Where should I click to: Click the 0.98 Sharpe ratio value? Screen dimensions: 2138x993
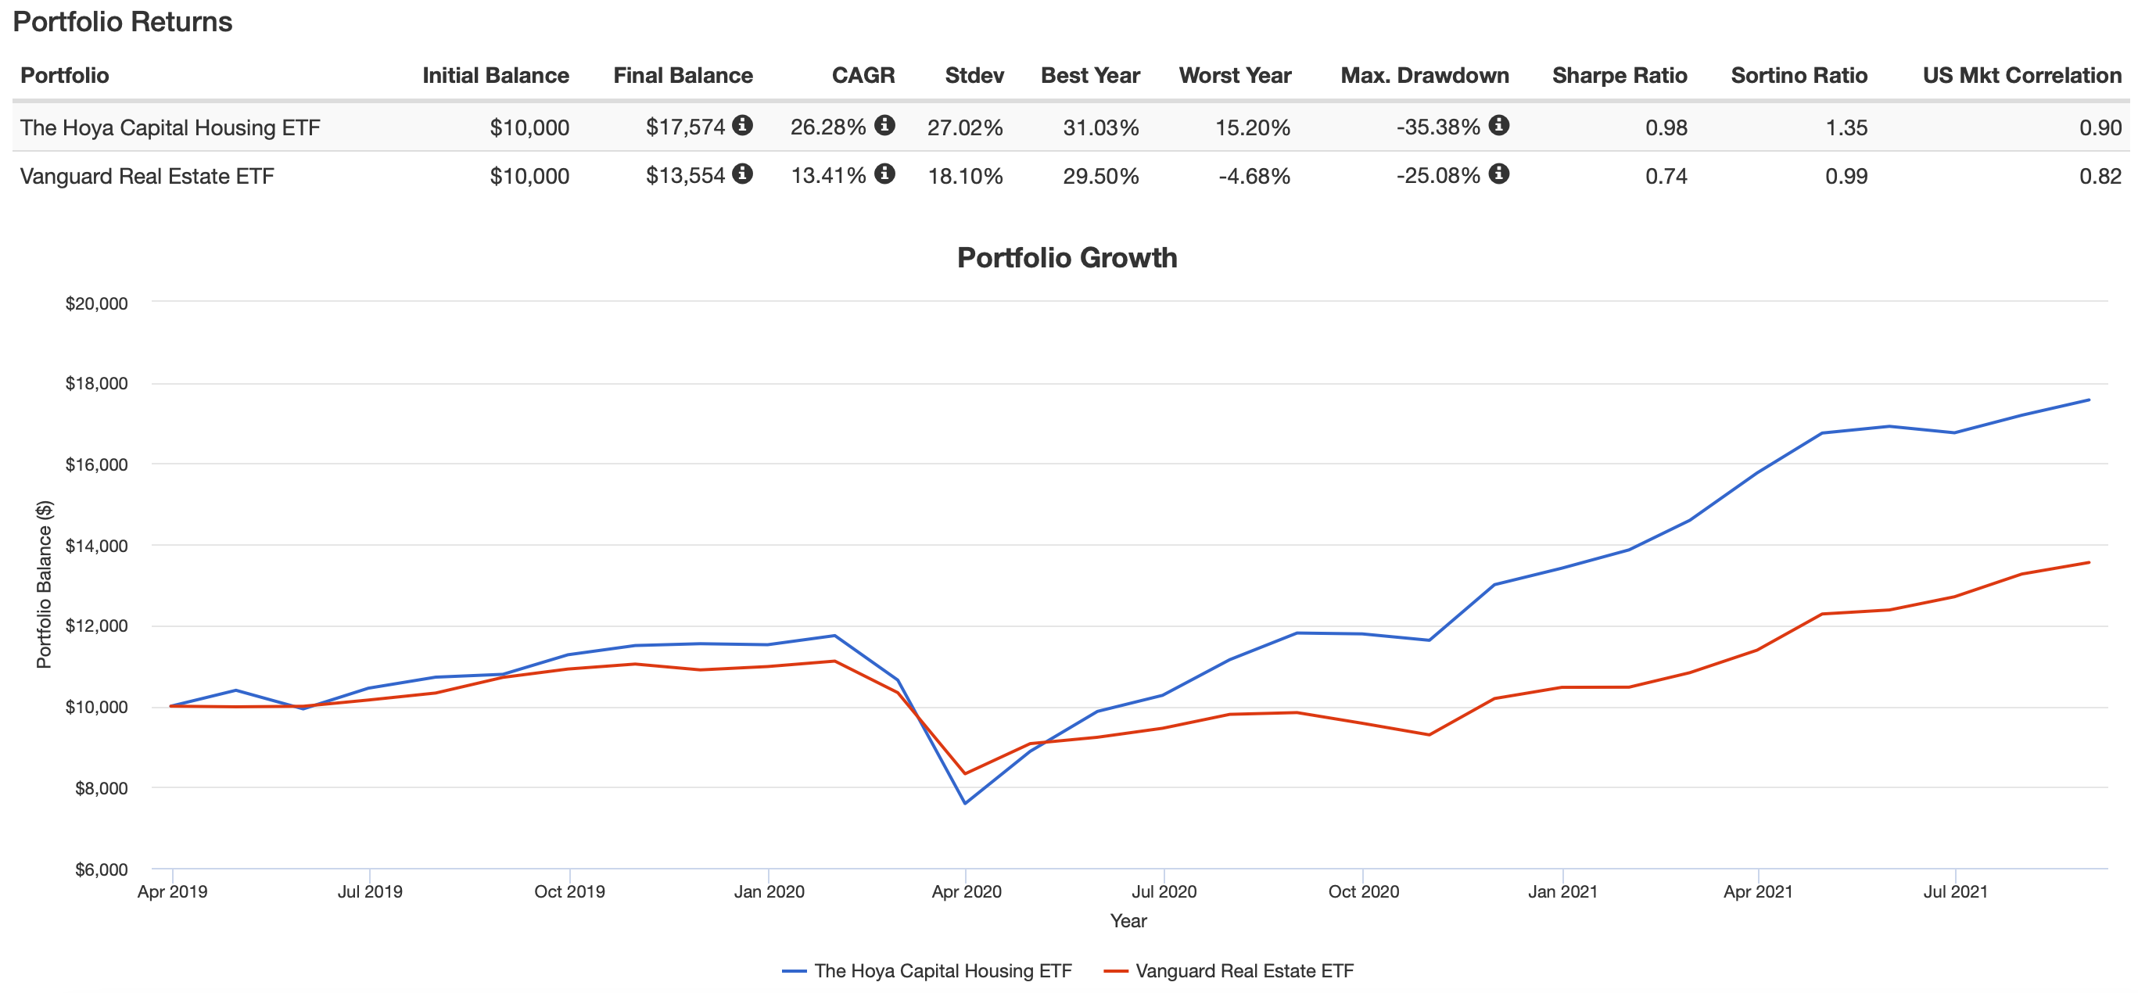coord(1666,127)
